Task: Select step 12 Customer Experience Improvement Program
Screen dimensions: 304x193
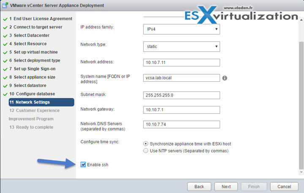Action: 34,115
